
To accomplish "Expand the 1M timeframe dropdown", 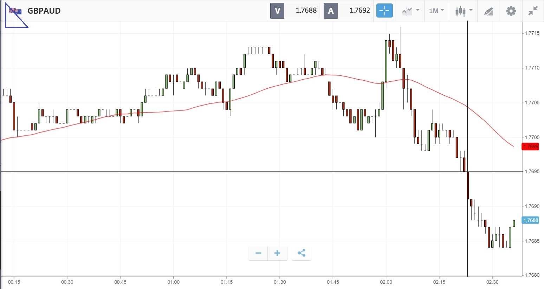I will pos(436,11).
